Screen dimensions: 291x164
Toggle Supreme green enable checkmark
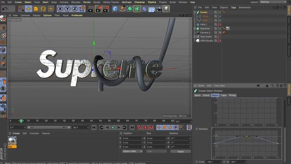point(220,28)
